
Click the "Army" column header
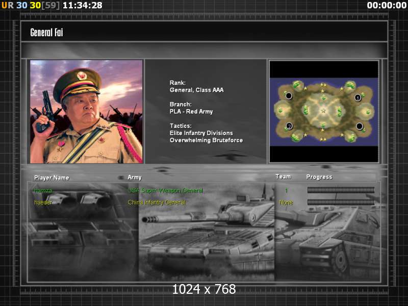135,177
